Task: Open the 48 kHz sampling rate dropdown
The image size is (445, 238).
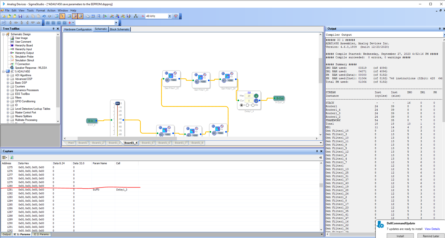Action: (x=170, y=16)
